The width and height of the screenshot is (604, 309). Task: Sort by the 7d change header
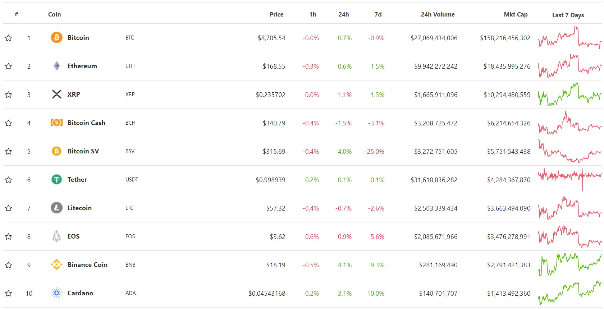[x=378, y=14]
